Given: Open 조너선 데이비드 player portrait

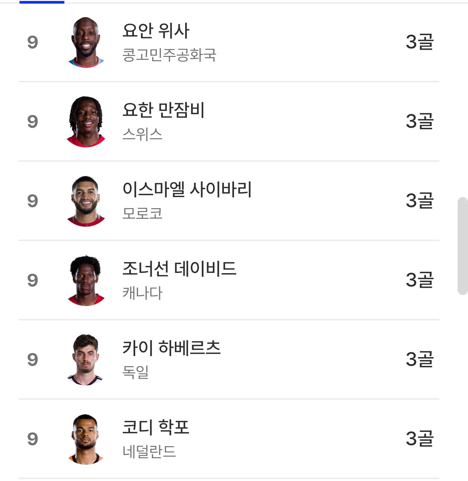Looking at the screenshot, I should click(x=86, y=280).
